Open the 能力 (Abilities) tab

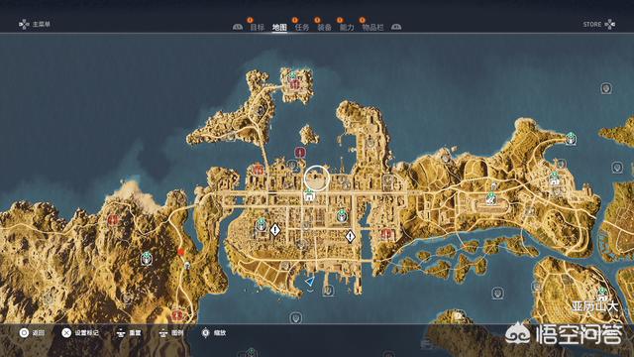(347, 27)
